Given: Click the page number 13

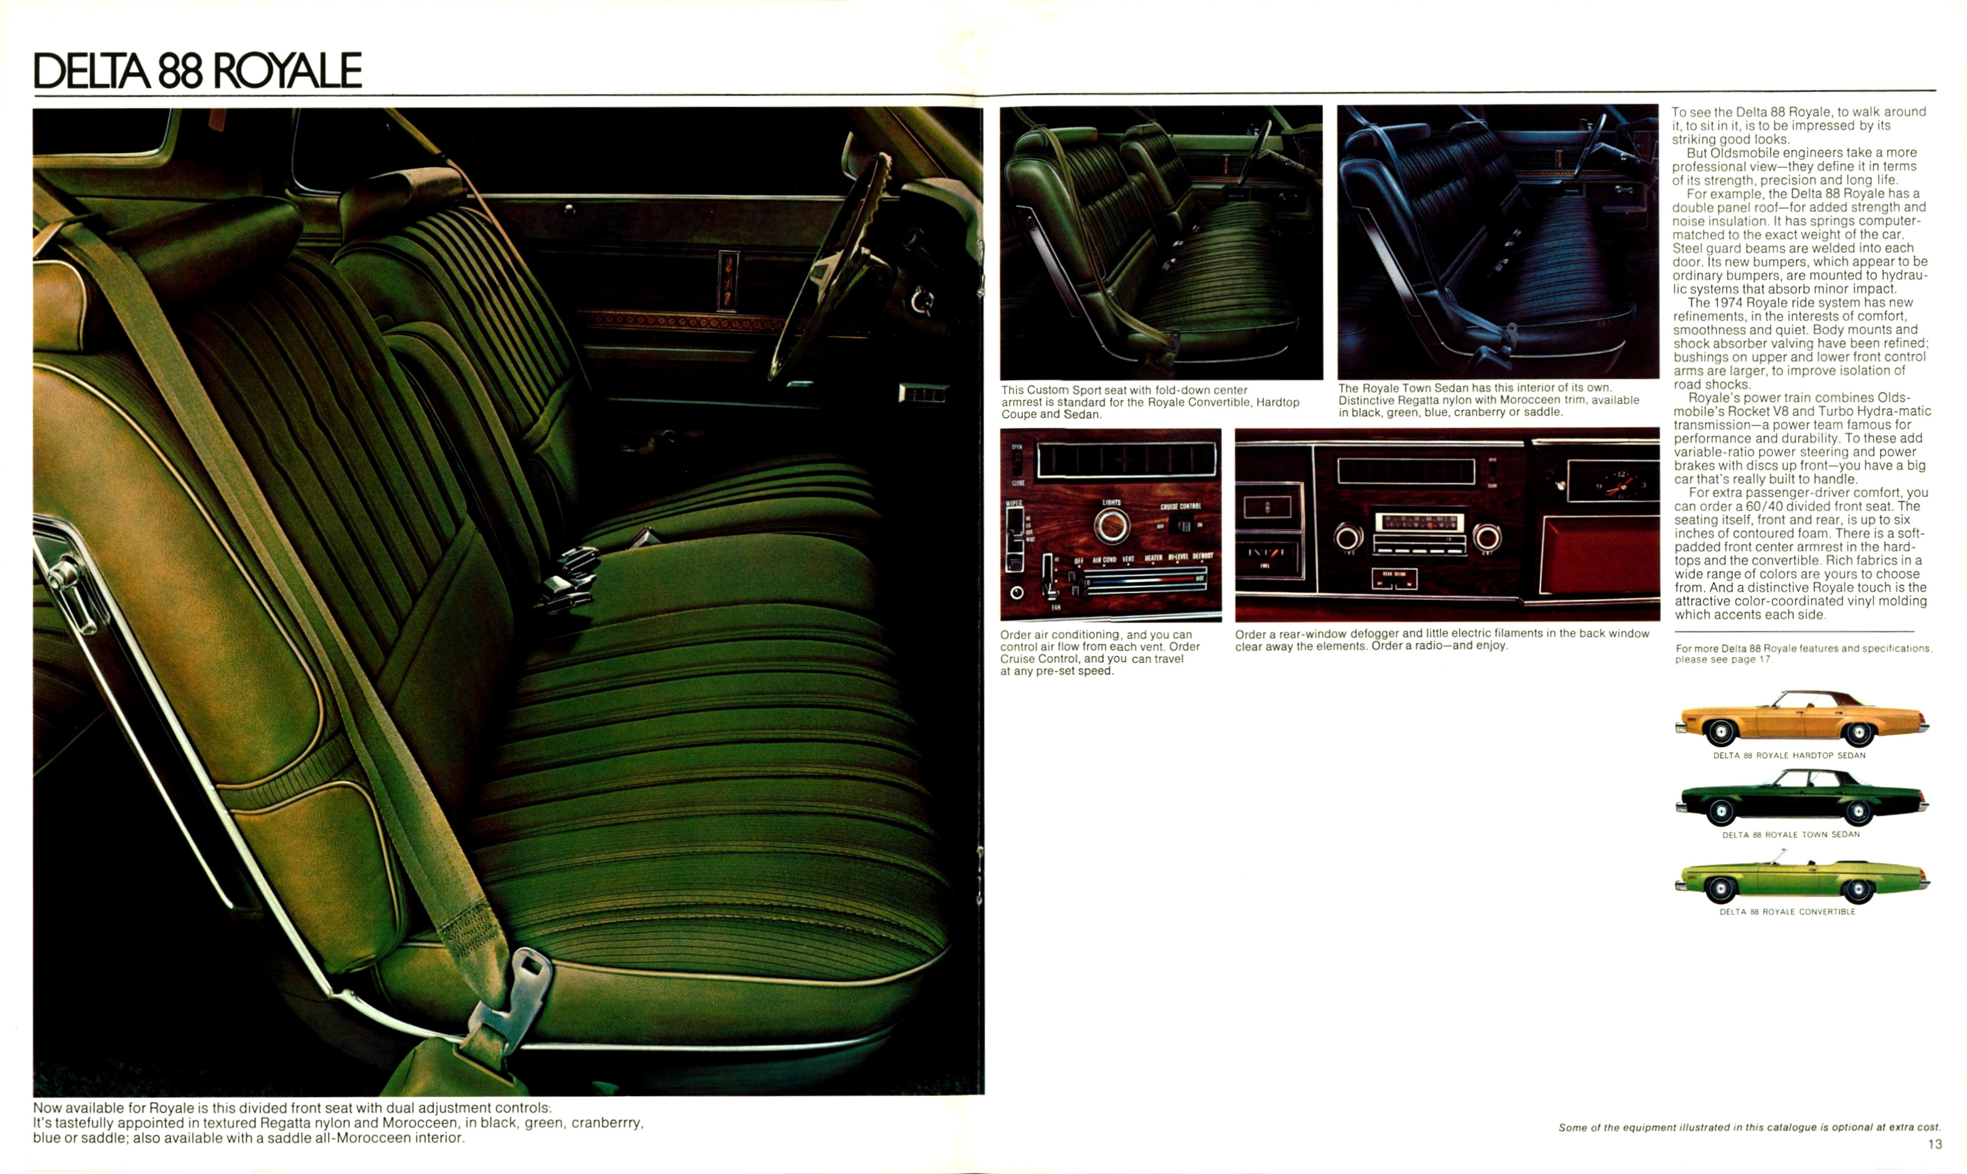Looking at the screenshot, I should (x=1934, y=1144).
